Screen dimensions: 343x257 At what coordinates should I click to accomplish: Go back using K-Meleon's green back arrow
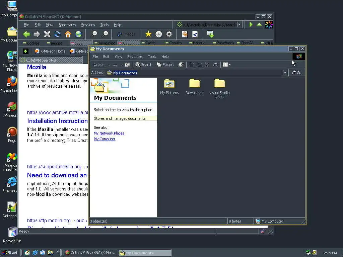coord(26,34)
